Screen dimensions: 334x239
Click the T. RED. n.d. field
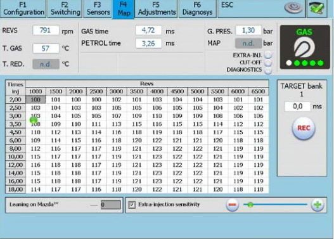click(46, 64)
